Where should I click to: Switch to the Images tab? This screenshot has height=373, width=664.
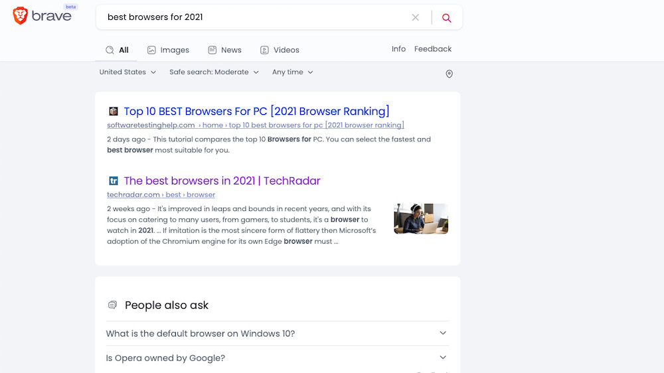coord(168,50)
